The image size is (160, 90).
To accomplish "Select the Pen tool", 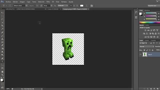I will pos(2,58).
